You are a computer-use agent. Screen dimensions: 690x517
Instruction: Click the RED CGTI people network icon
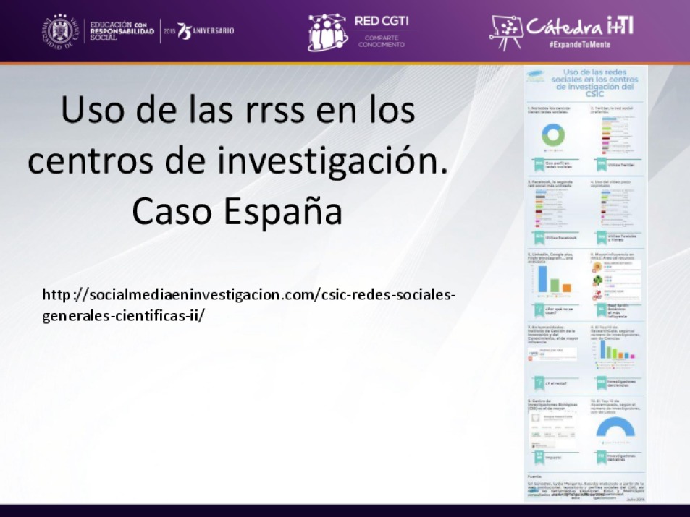pyautogui.click(x=327, y=32)
